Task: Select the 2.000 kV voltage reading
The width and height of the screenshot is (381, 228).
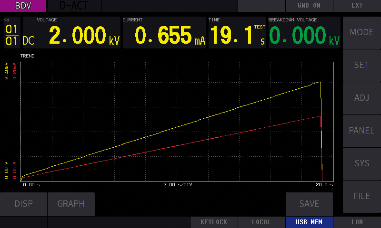Action: point(84,36)
